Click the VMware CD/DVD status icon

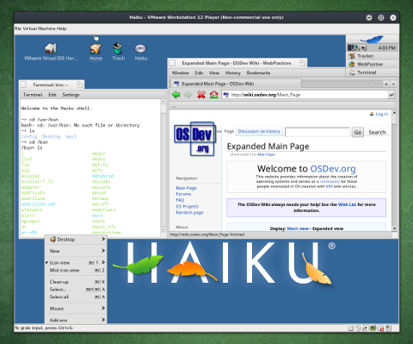pos(358,328)
